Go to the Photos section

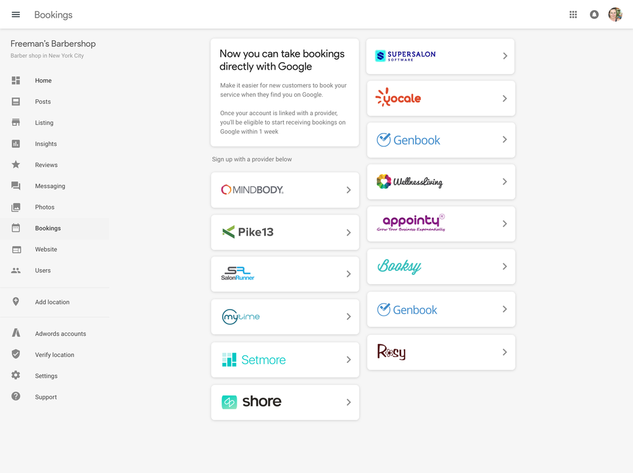(x=18, y=207)
